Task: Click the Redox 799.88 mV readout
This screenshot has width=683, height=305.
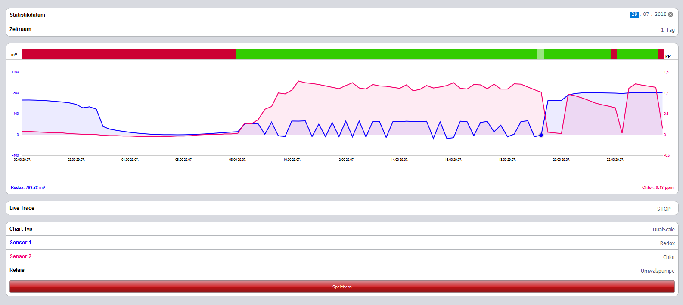Action: [x=28, y=188]
